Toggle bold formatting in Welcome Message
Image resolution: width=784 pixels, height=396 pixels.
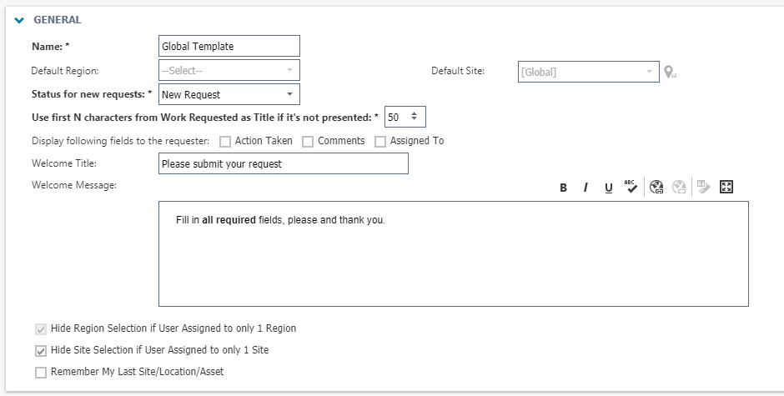[x=563, y=188]
